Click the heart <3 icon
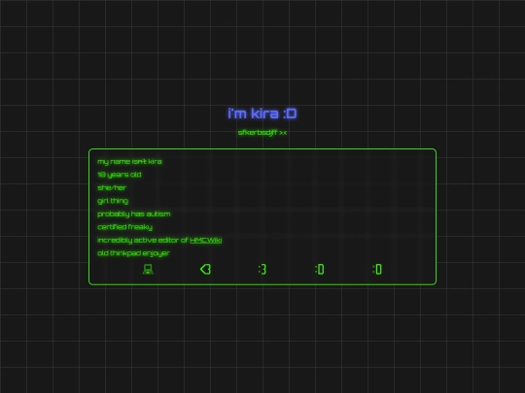The width and height of the screenshot is (525, 393). pos(205,269)
